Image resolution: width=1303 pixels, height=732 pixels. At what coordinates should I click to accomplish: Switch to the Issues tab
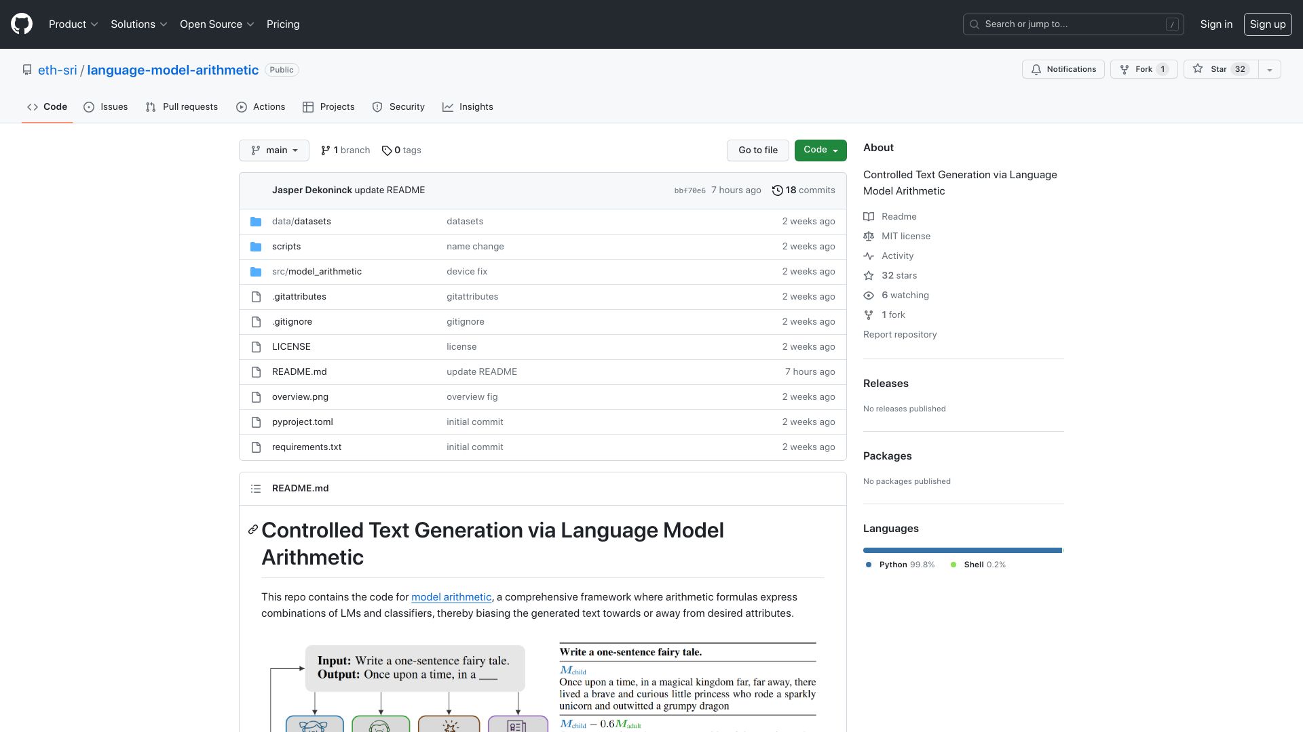[106, 107]
